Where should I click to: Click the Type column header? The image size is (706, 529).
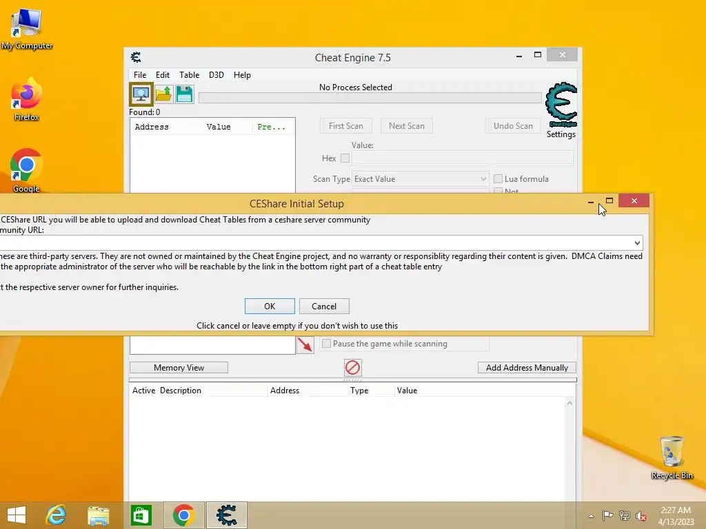click(359, 391)
